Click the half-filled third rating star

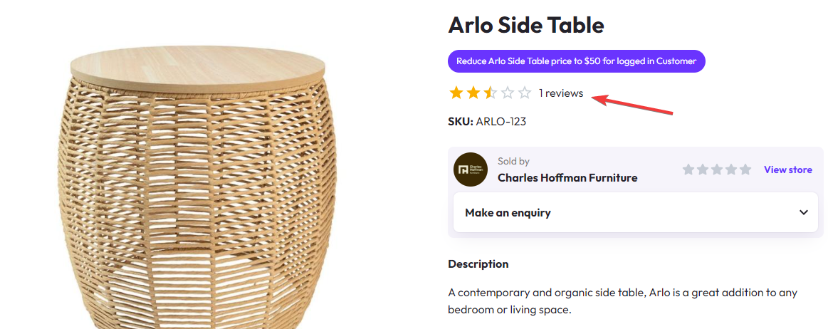(x=491, y=93)
